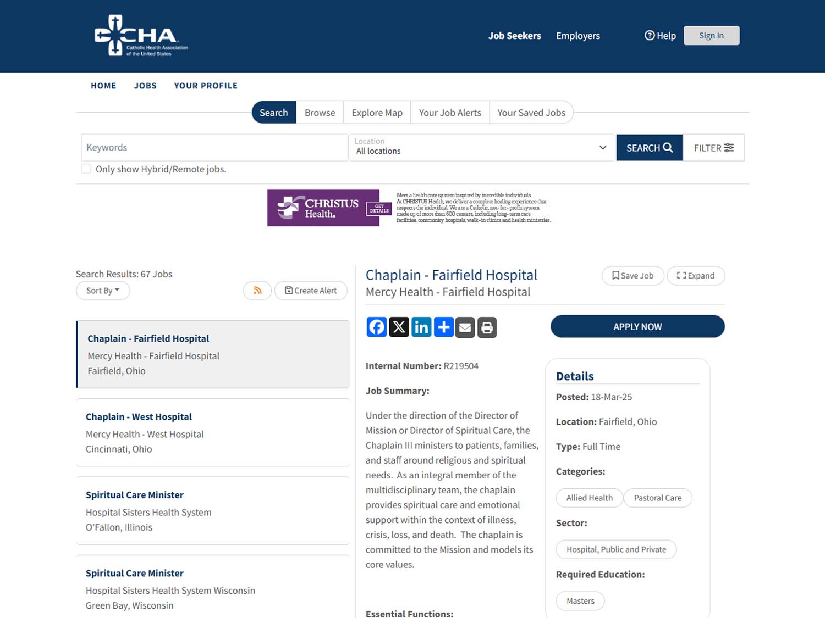The image size is (825, 618).
Task: Click the Keywords search field
Action: pos(215,148)
